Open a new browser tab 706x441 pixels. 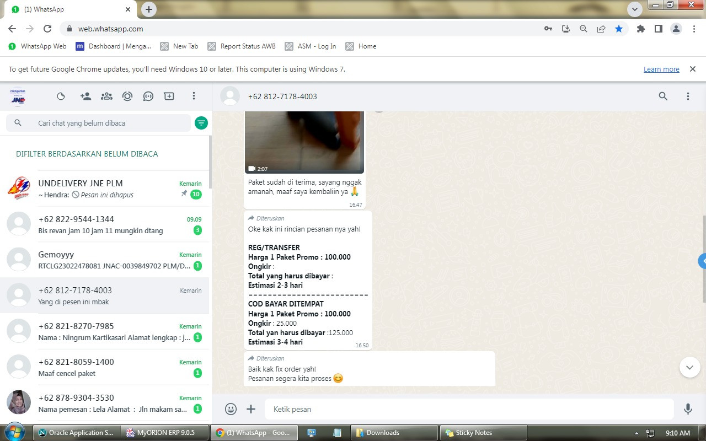point(149,9)
